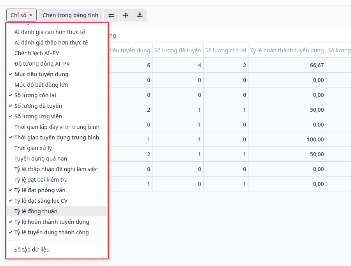Select Tuyển dụng quá hạn measure

pos(57,159)
